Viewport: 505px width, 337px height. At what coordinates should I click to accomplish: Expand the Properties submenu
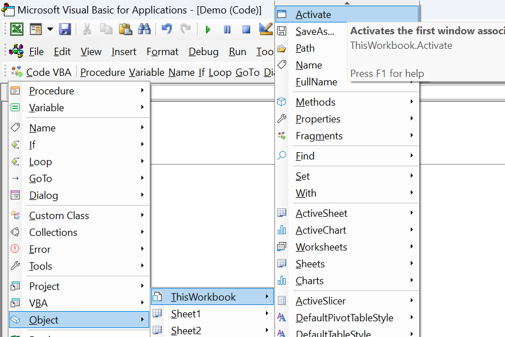pos(347,119)
